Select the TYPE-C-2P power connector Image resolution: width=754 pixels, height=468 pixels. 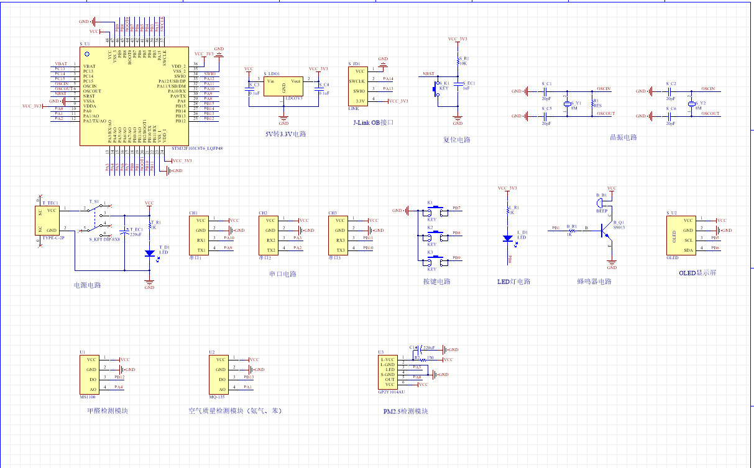pos(48,220)
